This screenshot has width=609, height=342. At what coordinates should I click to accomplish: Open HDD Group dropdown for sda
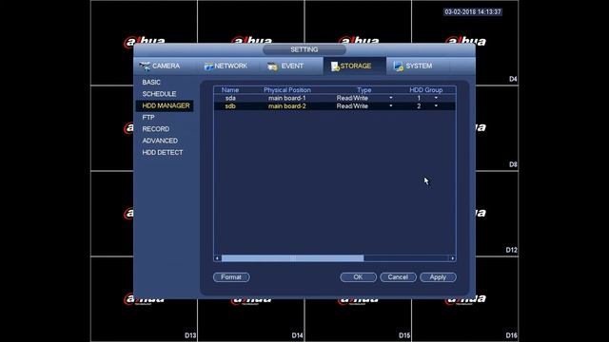[436, 98]
